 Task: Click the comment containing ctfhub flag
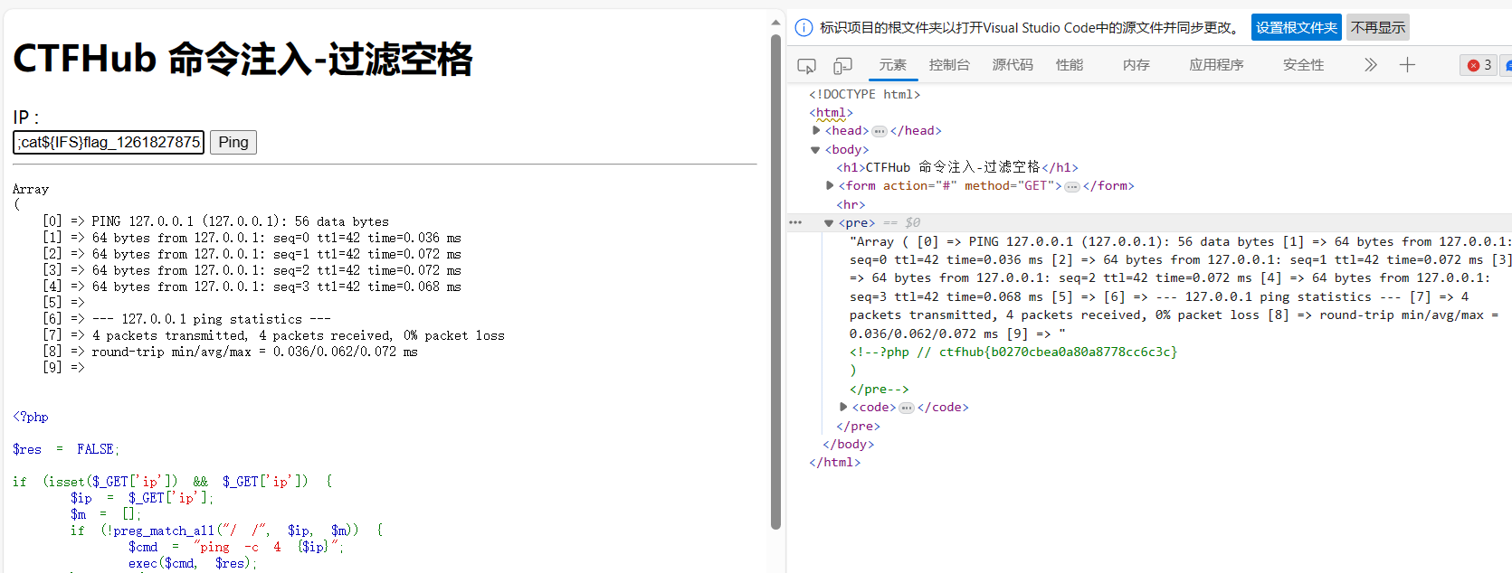pos(1013,352)
